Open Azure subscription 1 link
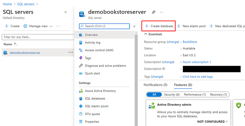The image size is (245, 126). 197,62
